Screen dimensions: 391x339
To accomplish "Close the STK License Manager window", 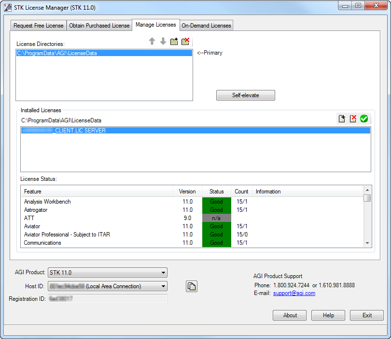I will [x=377, y=6].
